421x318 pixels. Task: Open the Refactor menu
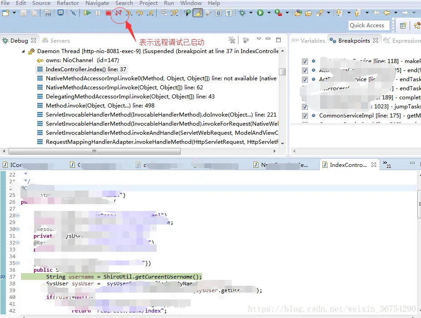68,3
